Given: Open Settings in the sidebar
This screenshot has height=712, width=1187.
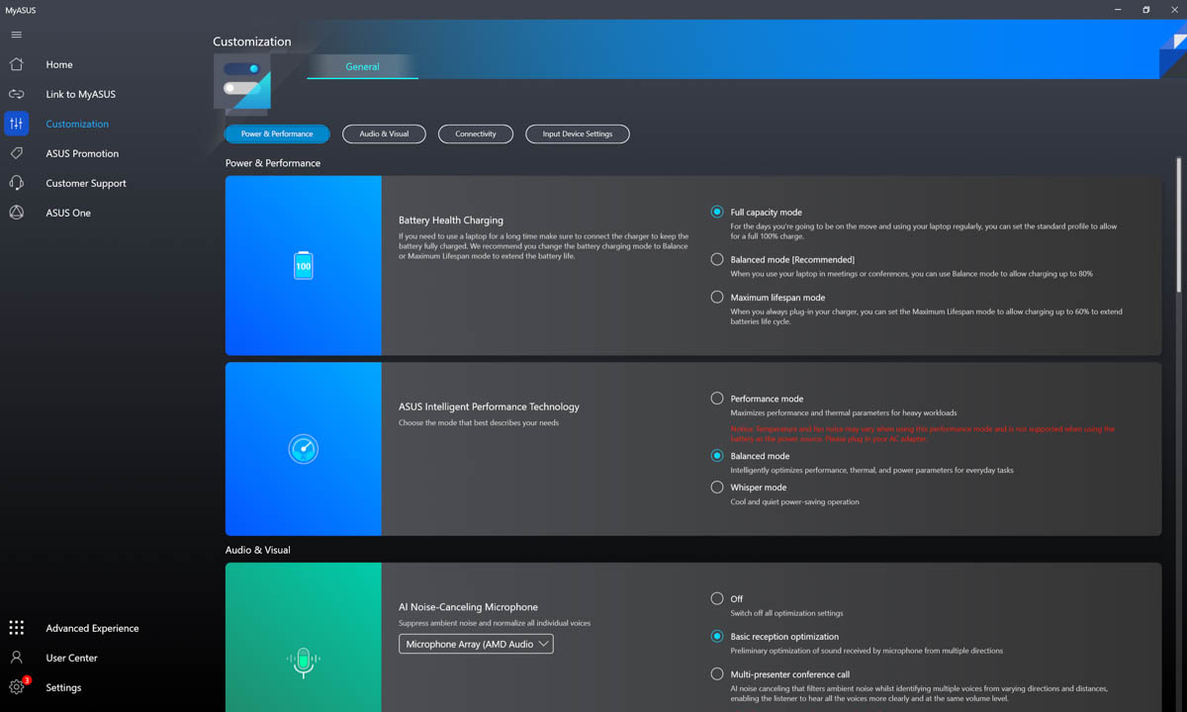Looking at the screenshot, I should (63, 687).
